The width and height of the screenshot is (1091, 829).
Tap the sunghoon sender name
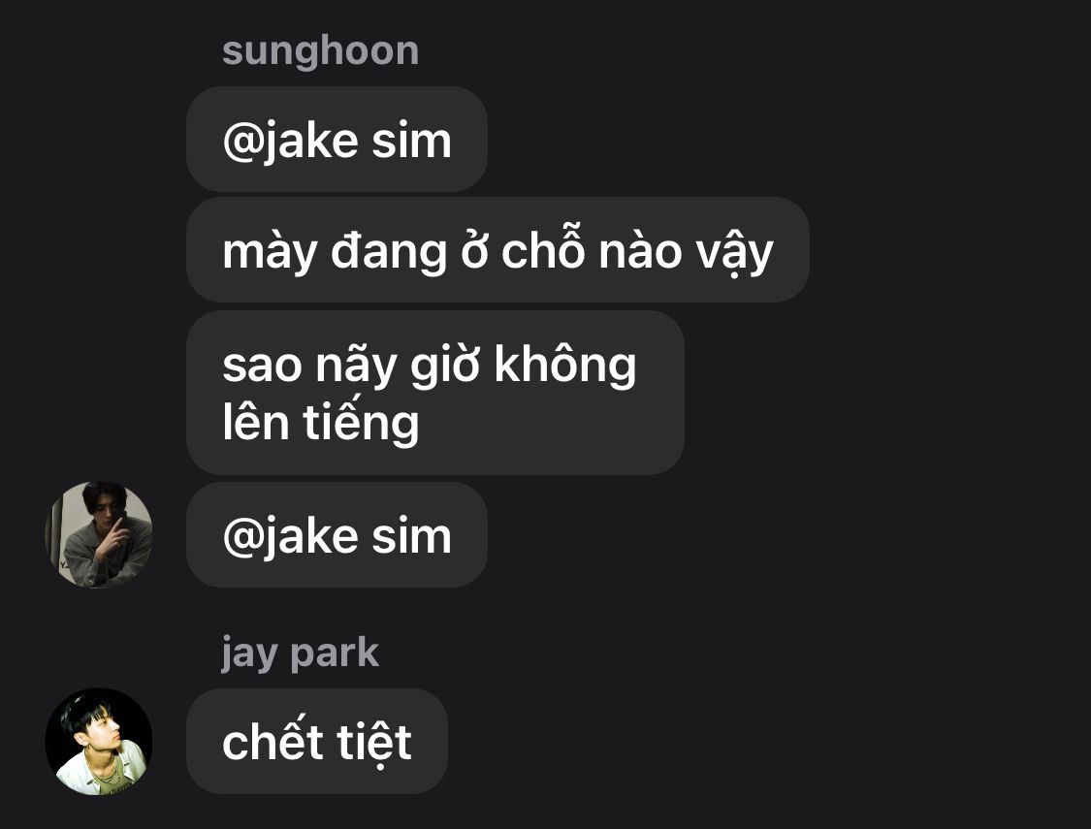click(321, 52)
